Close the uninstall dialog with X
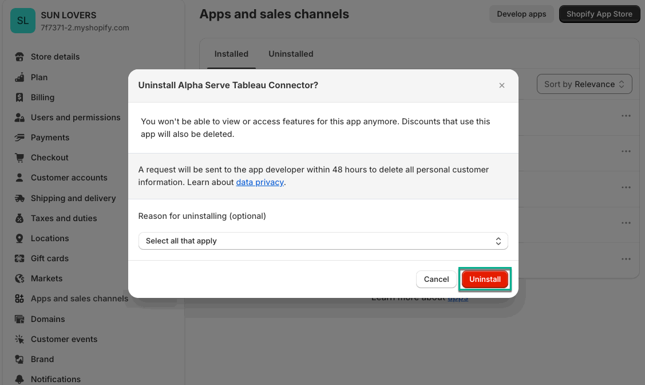 [x=502, y=85]
